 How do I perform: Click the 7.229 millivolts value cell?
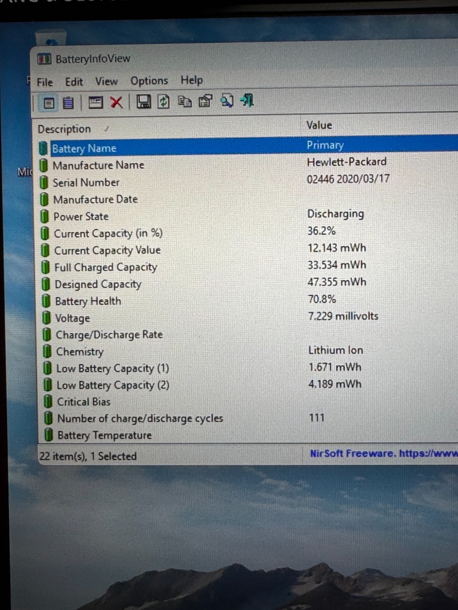pyautogui.click(x=343, y=316)
